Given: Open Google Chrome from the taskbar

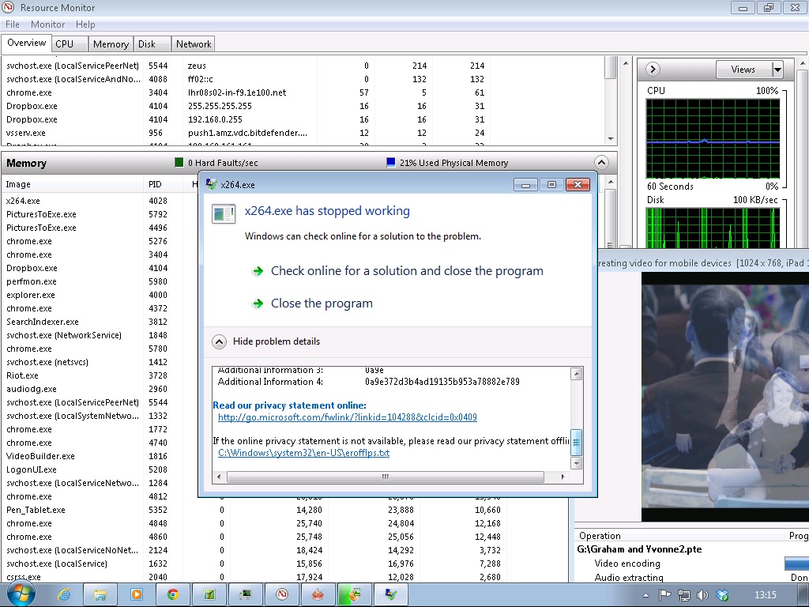Looking at the screenshot, I should [173, 594].
